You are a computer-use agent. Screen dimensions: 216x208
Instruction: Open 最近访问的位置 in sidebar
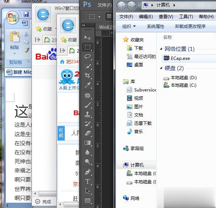pyautogui.click(x=141, y=56)
